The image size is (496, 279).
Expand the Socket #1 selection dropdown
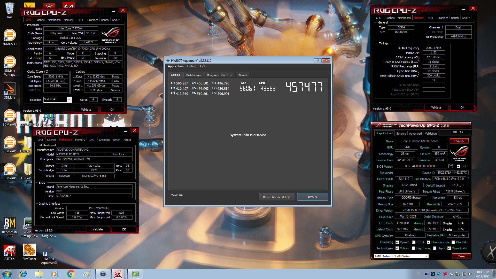tap(69, 100)
